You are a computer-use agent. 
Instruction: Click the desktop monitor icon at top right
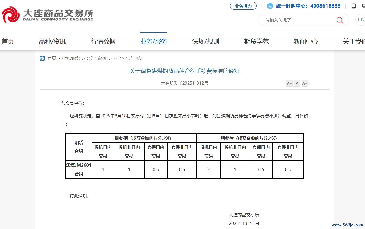[x=363, y=6]
